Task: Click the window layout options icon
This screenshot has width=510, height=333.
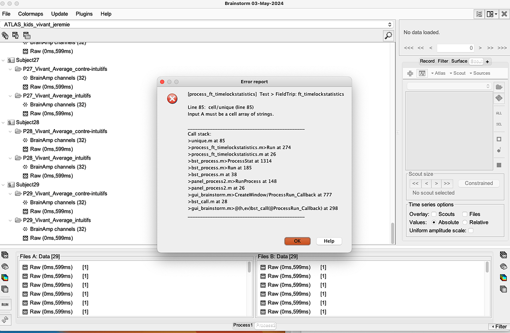Action: point(492,14)
